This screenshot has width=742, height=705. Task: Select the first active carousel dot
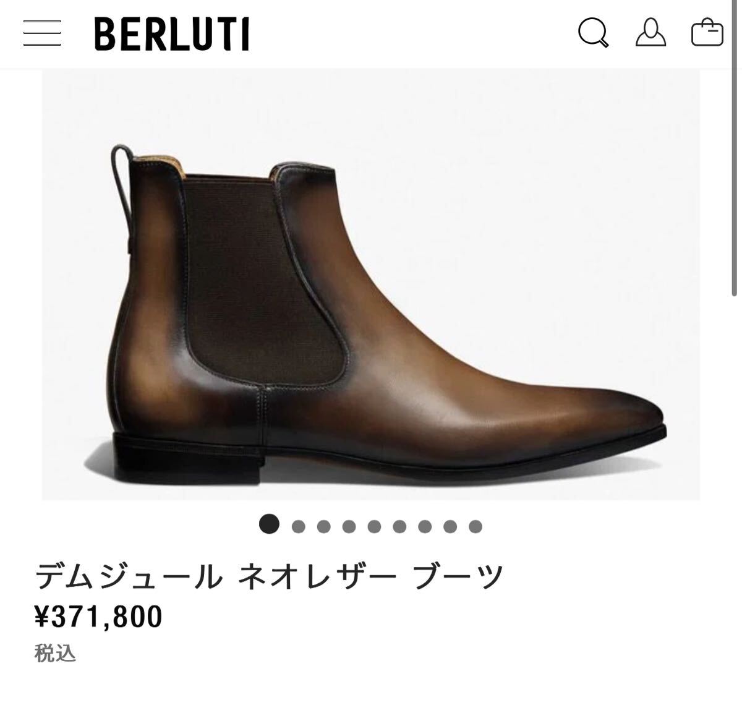point(269,524)
